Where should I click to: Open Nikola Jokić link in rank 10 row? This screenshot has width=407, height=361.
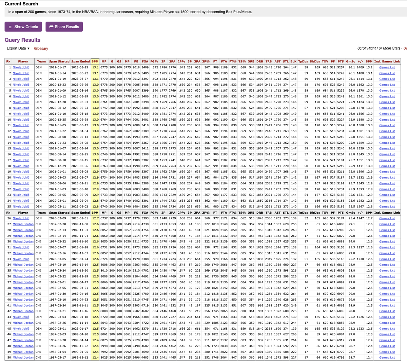tap(21, 120)
